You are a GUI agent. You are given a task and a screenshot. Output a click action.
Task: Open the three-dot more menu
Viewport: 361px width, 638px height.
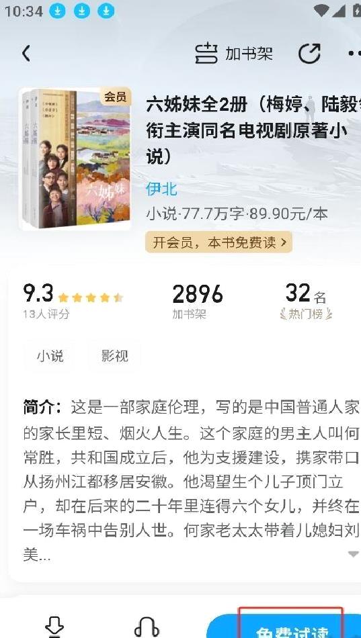(354, 53)
